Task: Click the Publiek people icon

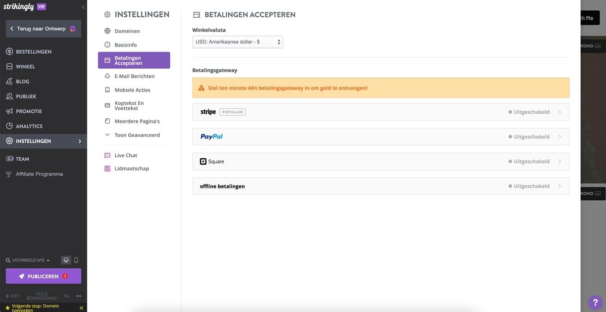Action: 9,96
